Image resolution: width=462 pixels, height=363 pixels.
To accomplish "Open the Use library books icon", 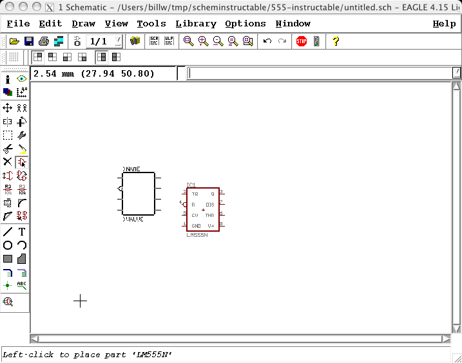I will [135, 41].
